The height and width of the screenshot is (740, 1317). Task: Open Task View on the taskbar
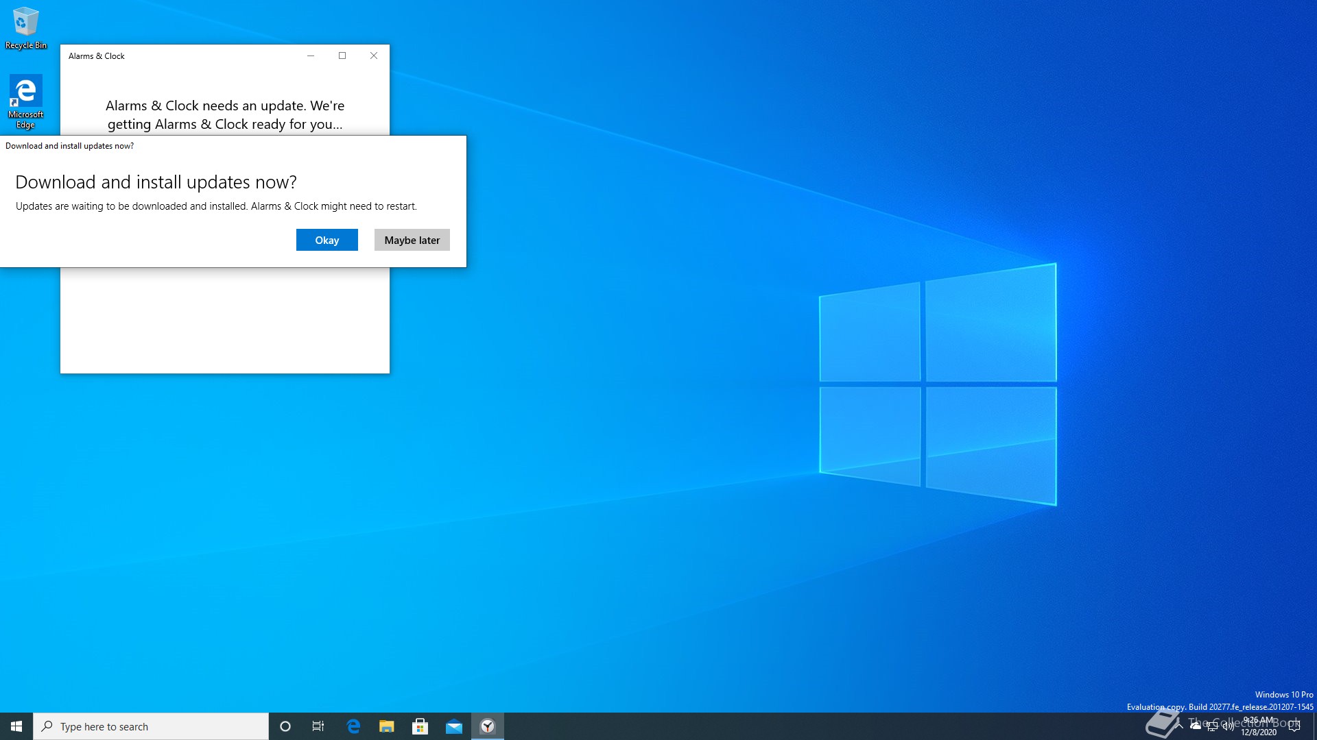(x=318, y=726)
